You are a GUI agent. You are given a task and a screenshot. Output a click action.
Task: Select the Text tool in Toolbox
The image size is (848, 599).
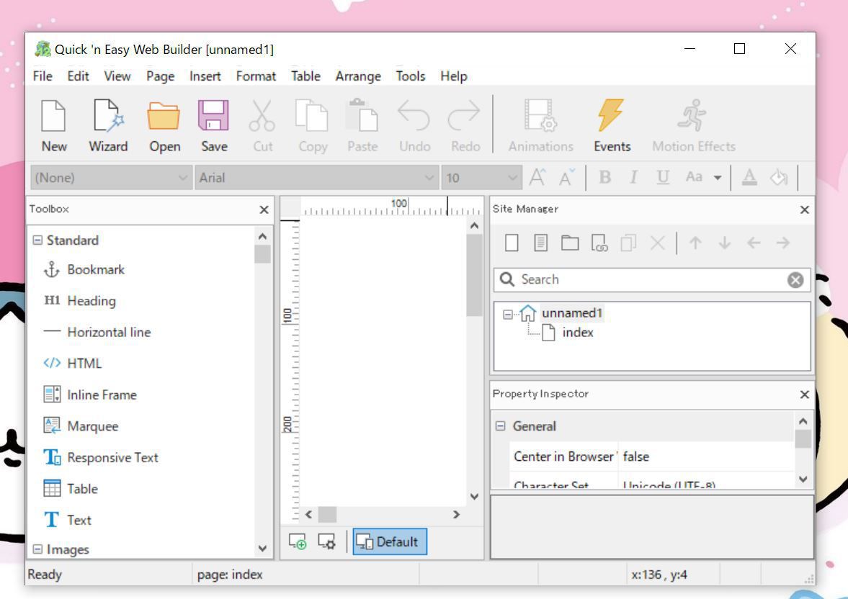[x=68, y=520]
